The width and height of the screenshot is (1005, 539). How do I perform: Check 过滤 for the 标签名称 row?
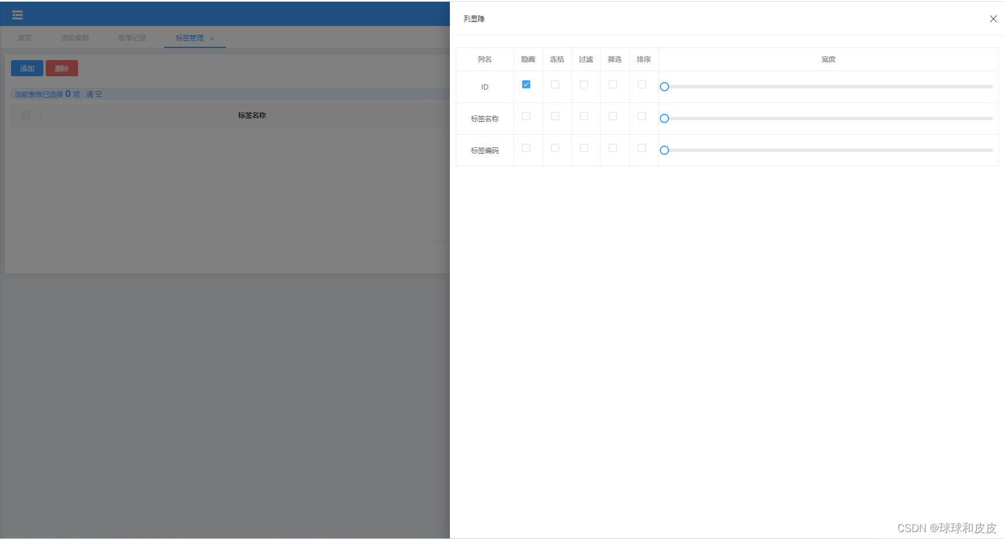click(584, 116)
